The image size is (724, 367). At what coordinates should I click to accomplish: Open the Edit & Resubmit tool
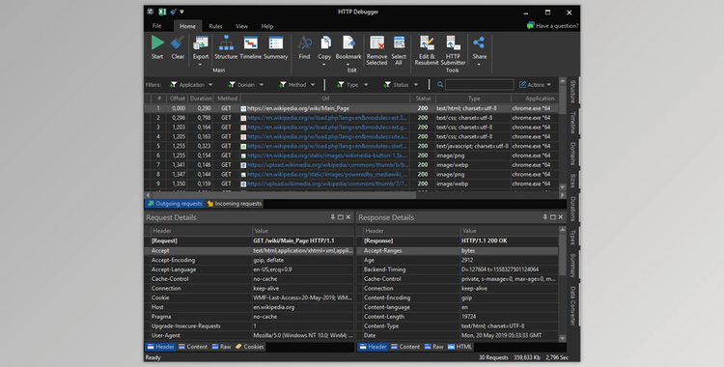pyautogui.click(x=426, y=50)
